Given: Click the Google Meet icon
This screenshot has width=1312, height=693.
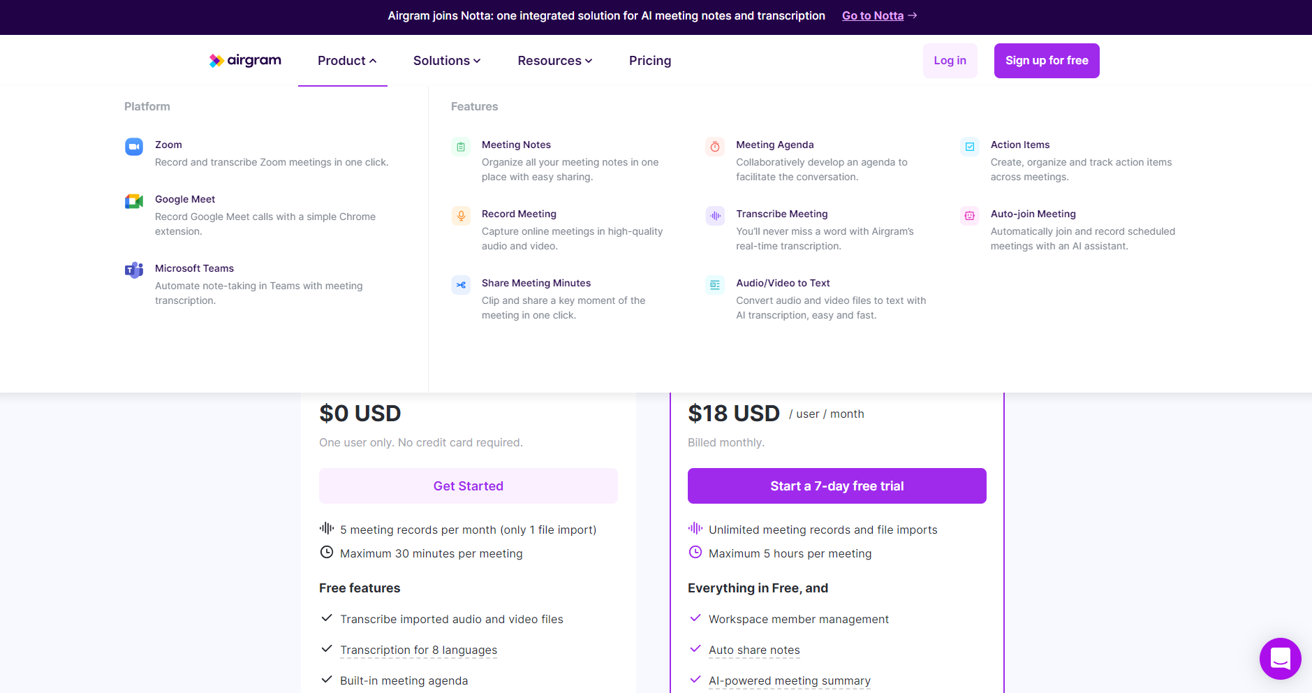Looking at the screenshot, I should [134, 202].
